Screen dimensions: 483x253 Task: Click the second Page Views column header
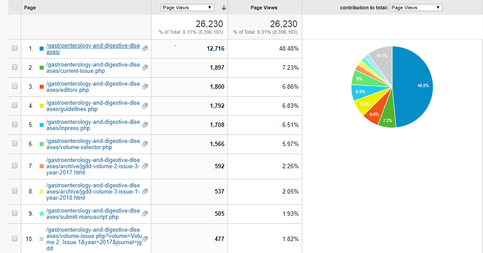pos(264,8)
